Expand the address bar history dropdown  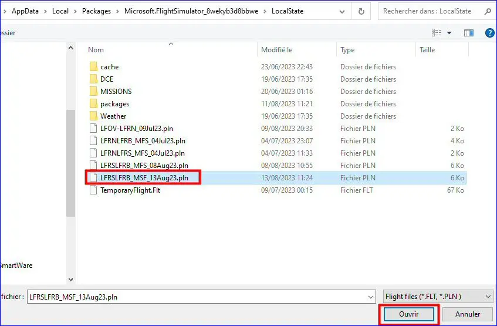pyautogui.click(x=342, y=12)
